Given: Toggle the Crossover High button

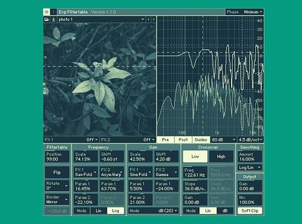Looking at the screenshot, I should pyautogui.click(x=221, y=157).
